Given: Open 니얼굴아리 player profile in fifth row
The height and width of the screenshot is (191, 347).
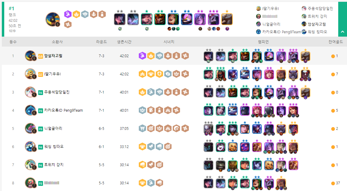Looking at the screenshot, I should tap(53, 128).
